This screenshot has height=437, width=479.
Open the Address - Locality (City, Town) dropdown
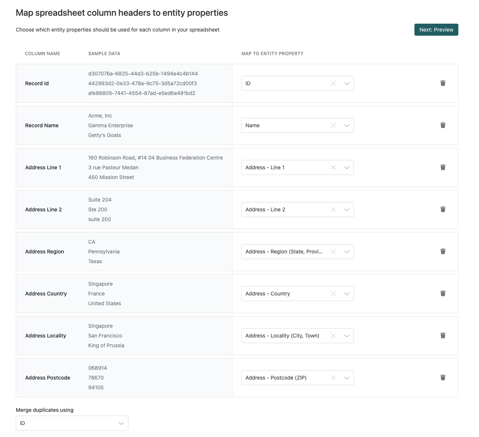(346, 336)
